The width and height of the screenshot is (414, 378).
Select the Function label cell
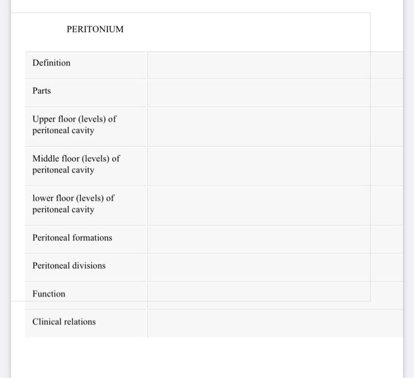86,295
